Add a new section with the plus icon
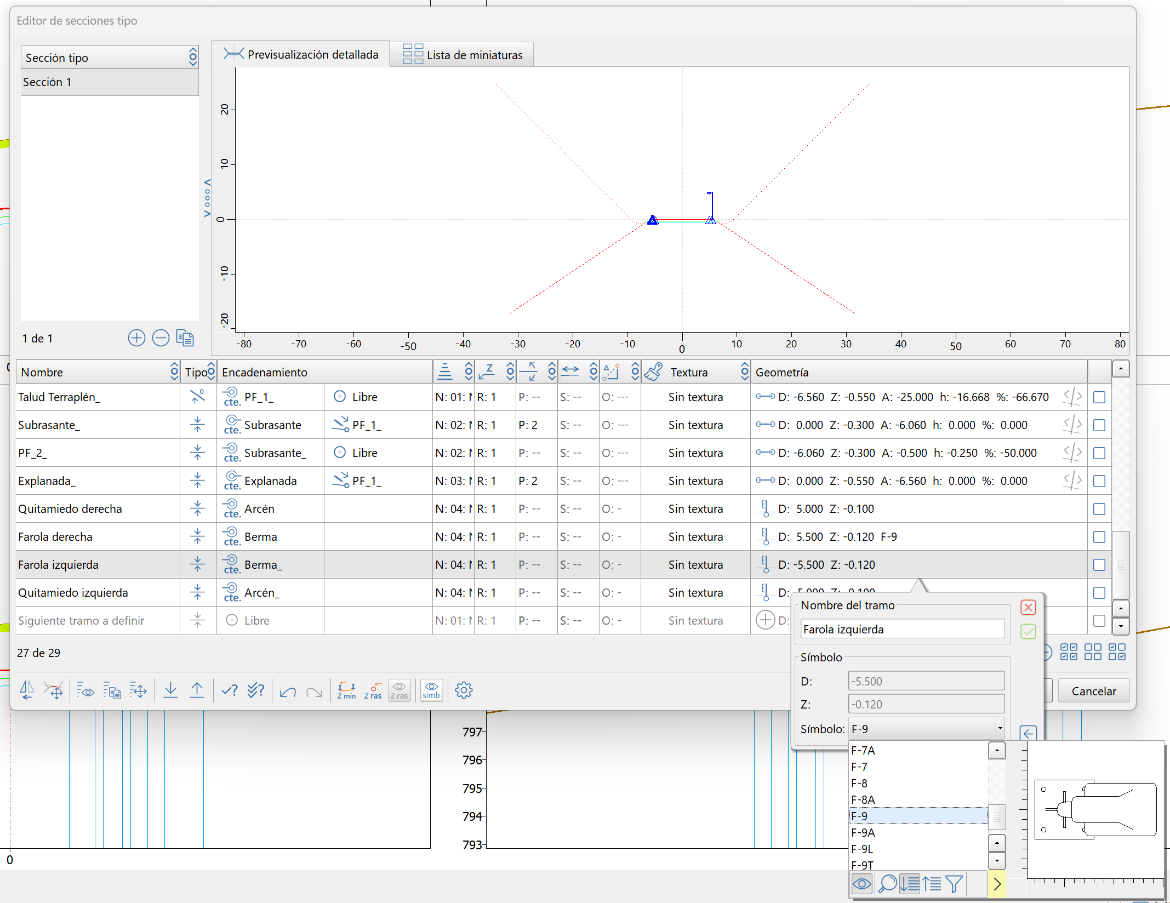Image resolution: width=1170 pixels, height=903 pixels. [x=136, y=338]
